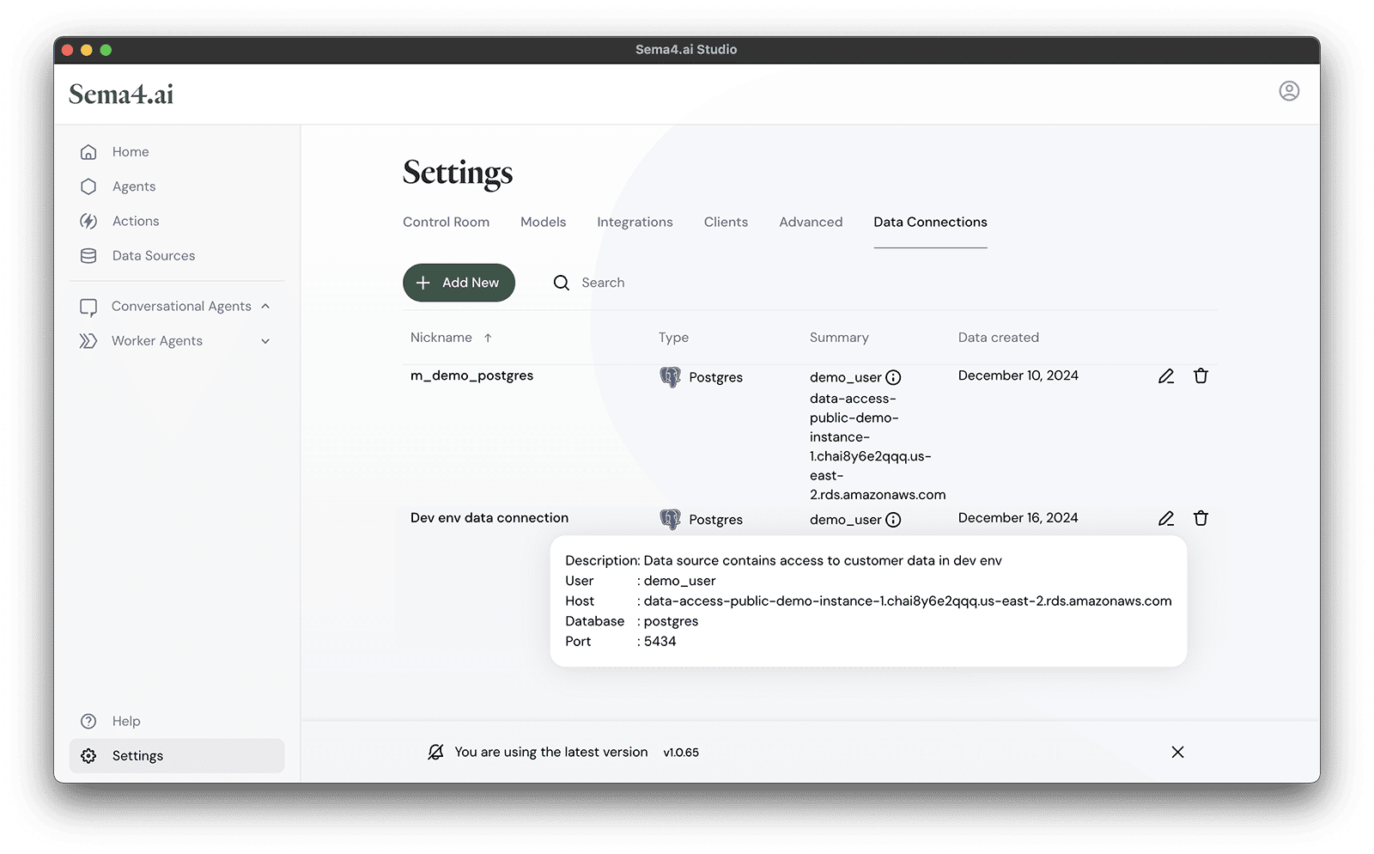Click inside the Search field
The height and width of the screenshot is (854, 1374).
click(x=602, y=283)
